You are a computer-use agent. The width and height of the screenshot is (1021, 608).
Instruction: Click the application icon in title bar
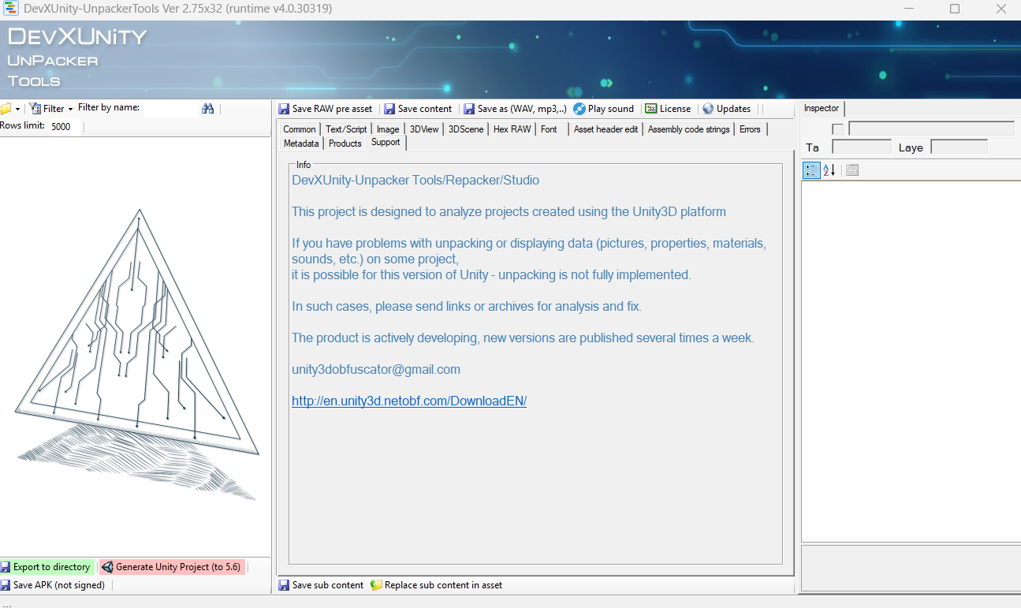[x=12, y=9]
